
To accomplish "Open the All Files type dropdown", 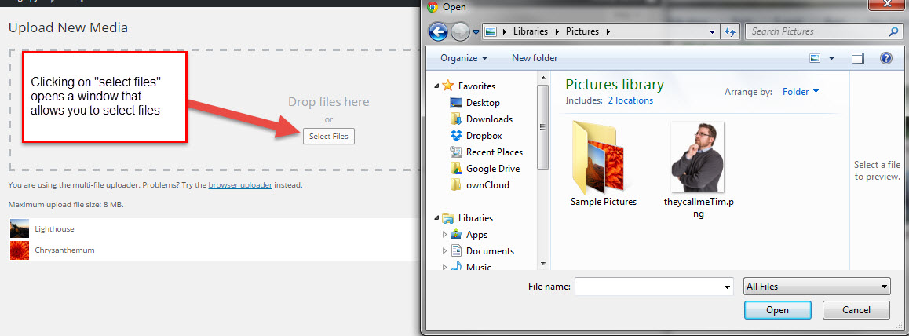I will [x=816, y=287].
